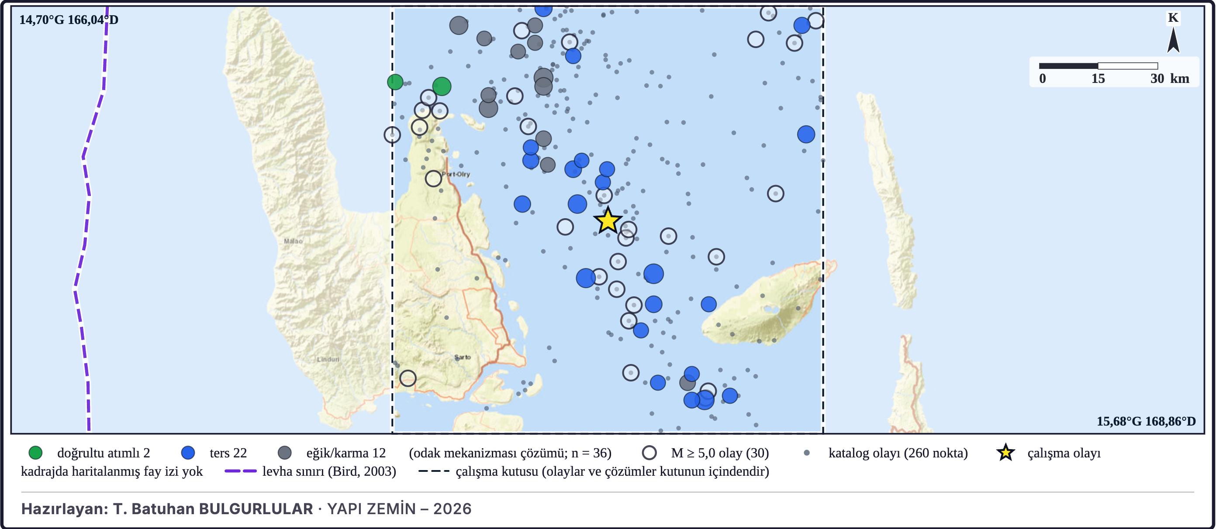Click the north arrow labeled K
This screenshot has height=529, width=1216.
[x=1173, y=33]
